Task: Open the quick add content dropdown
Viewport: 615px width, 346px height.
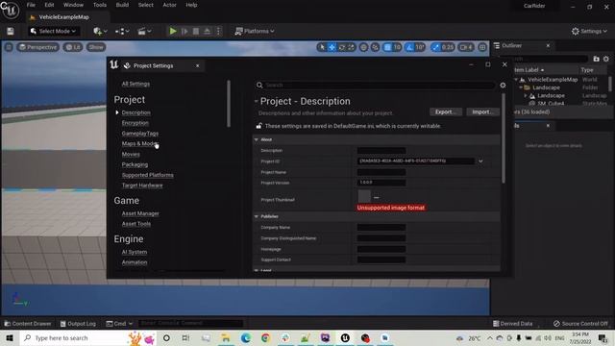Action: (100, 31)
